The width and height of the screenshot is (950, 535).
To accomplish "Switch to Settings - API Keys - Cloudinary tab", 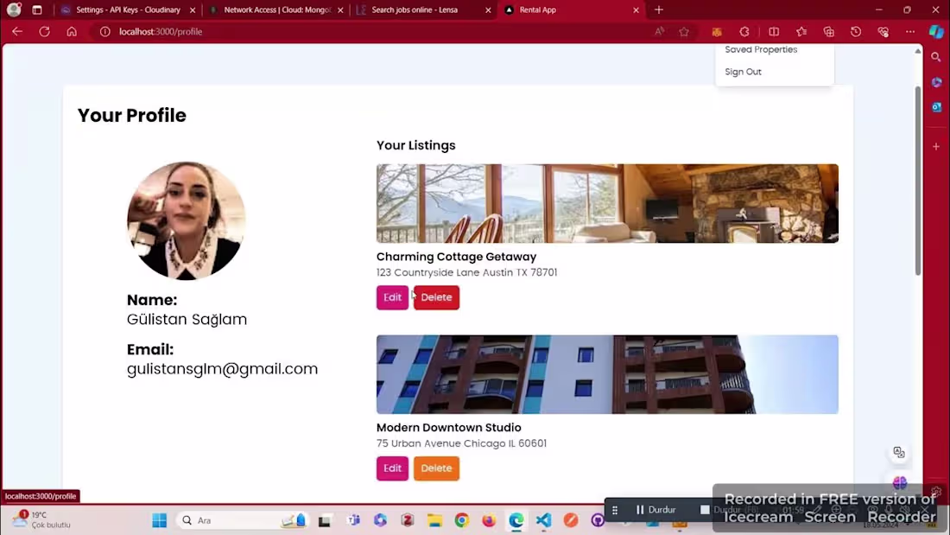I will pos(128,10).
